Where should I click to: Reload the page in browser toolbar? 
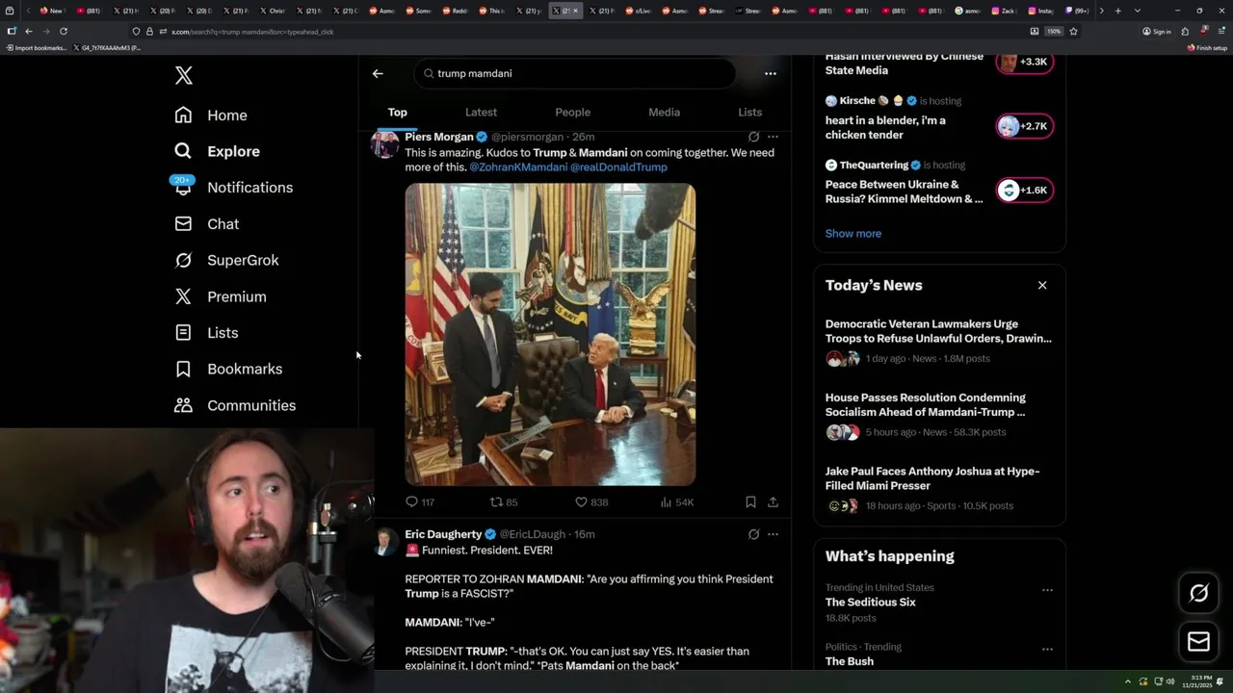pyautogui.click(x=64, y=32)
